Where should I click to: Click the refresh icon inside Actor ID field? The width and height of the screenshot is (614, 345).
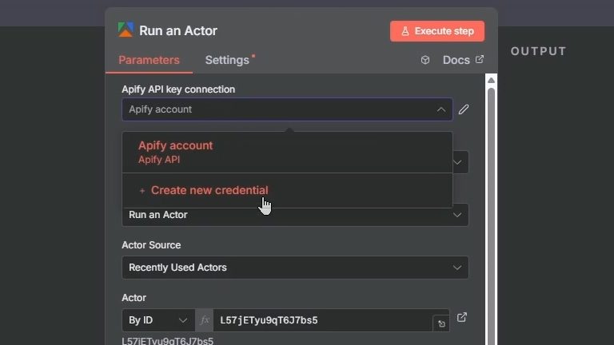click(x=441, y=323)
